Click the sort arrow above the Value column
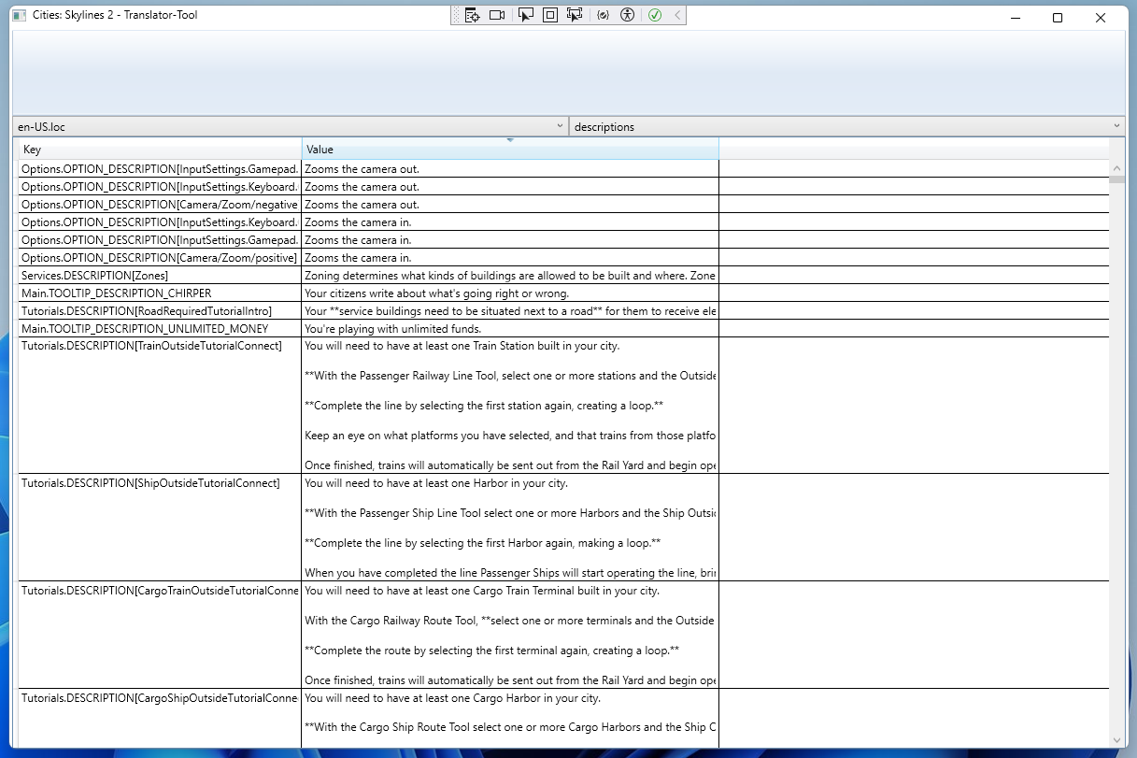This screenshot has width=1137, height=758. pos(510,138)
